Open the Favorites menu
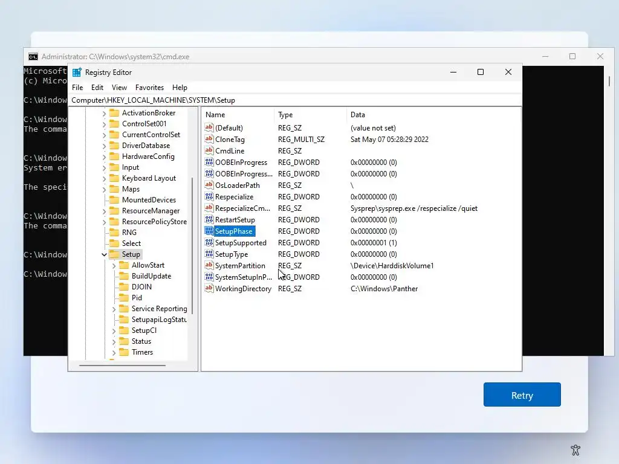The image size is (619, 464). pyautogui.click(x=149, y=88)
